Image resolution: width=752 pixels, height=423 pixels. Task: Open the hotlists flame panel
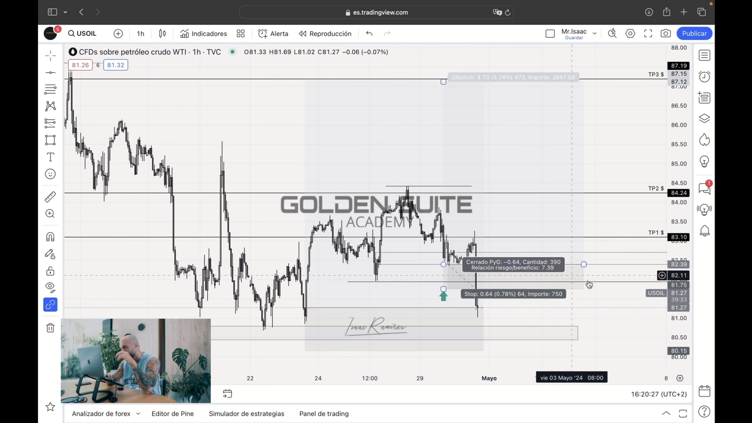705,140
